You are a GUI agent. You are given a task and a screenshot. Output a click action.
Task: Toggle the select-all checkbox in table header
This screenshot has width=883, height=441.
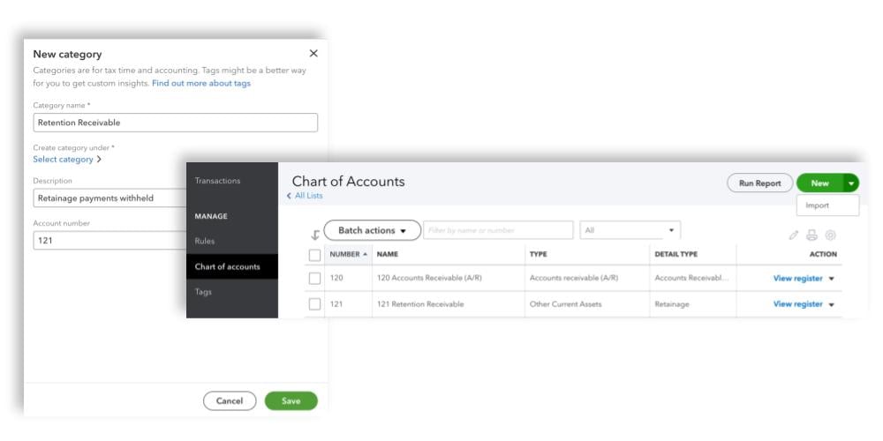pyautogui.click(x=315, y=255)
